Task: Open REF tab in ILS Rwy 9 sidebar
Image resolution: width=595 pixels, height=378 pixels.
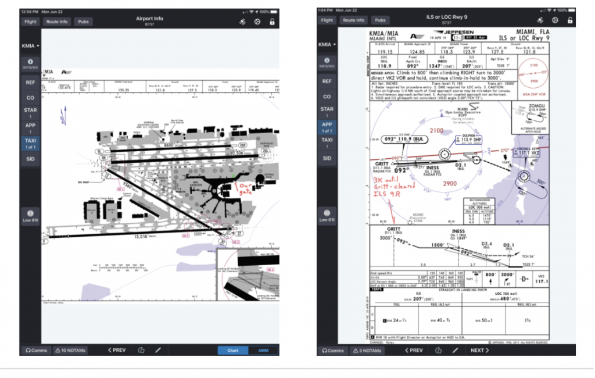Action: [327, 81]
